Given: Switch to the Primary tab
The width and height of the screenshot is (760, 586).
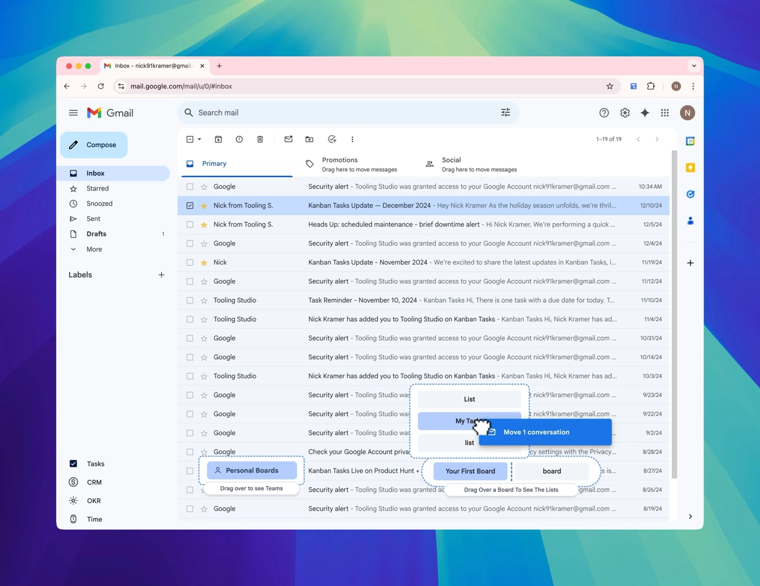Looking at the screenshot, I should (x=236, y=164).
